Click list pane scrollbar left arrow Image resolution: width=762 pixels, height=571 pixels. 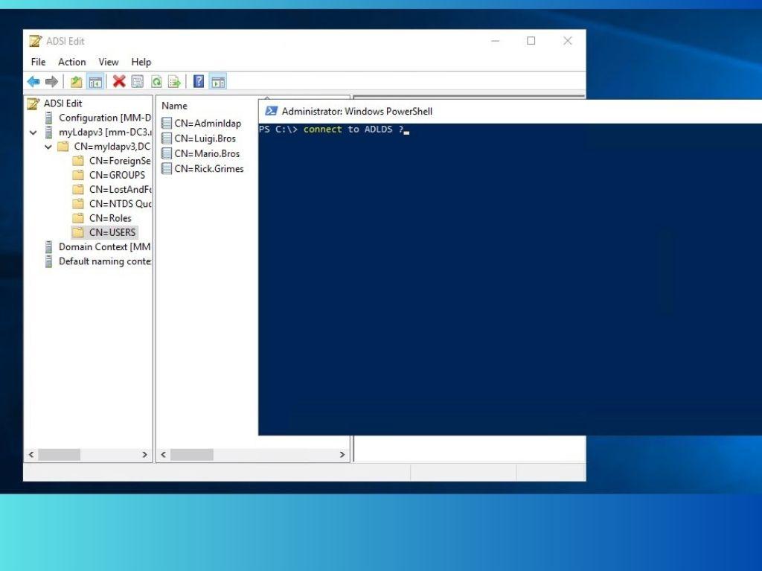coord(163,454)
